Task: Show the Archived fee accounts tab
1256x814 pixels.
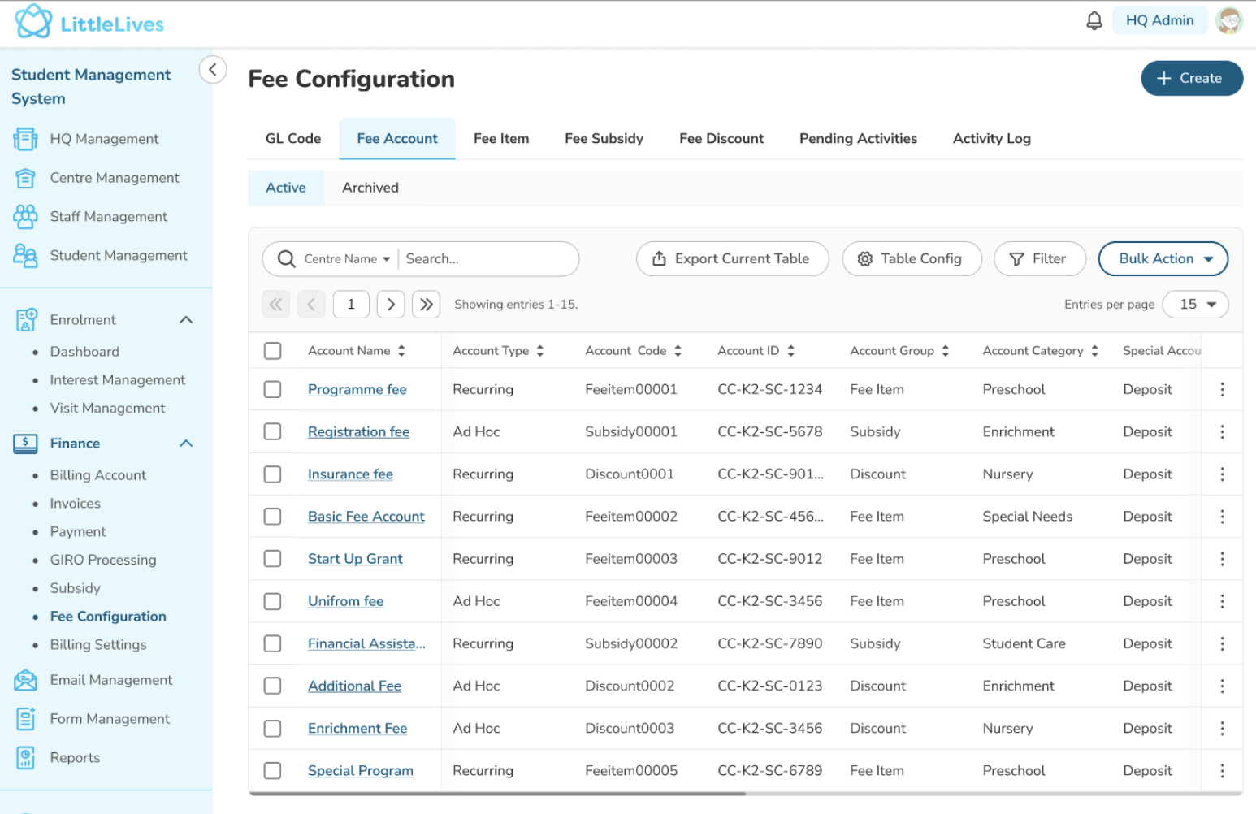Action: [x=370, y=188]
